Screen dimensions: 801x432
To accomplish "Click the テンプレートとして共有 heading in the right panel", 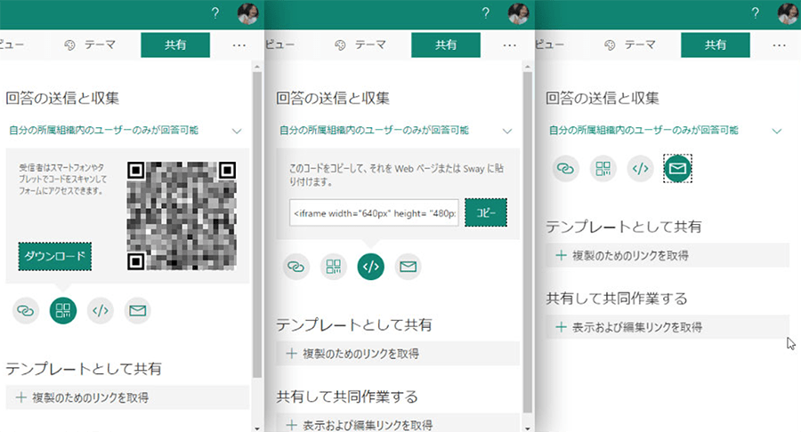I will (624, 227).
